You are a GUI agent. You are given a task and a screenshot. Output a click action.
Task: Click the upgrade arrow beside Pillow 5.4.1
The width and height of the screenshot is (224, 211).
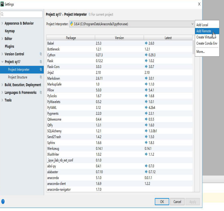click(x=146, y=90)
